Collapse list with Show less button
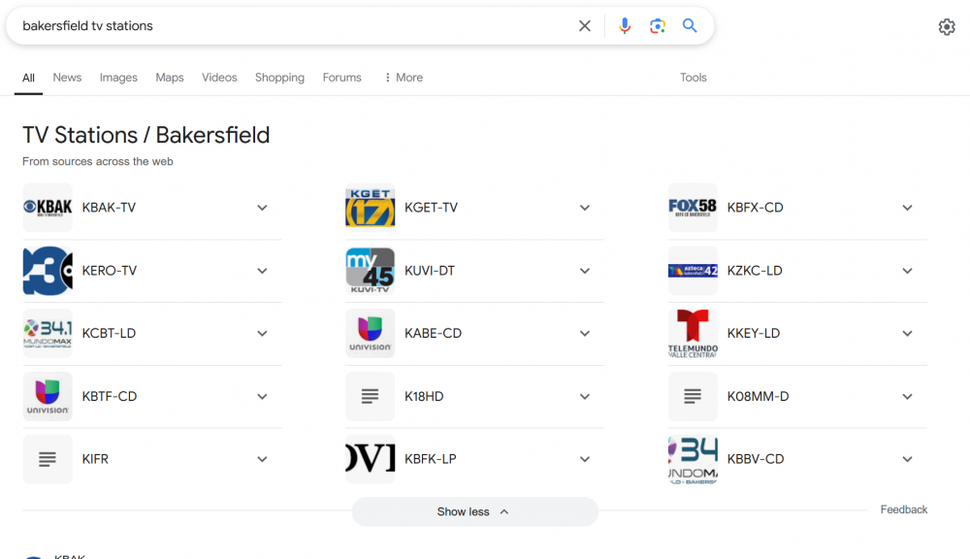The height and width of the screenshot is (559, 970). [x=474, y=511]
